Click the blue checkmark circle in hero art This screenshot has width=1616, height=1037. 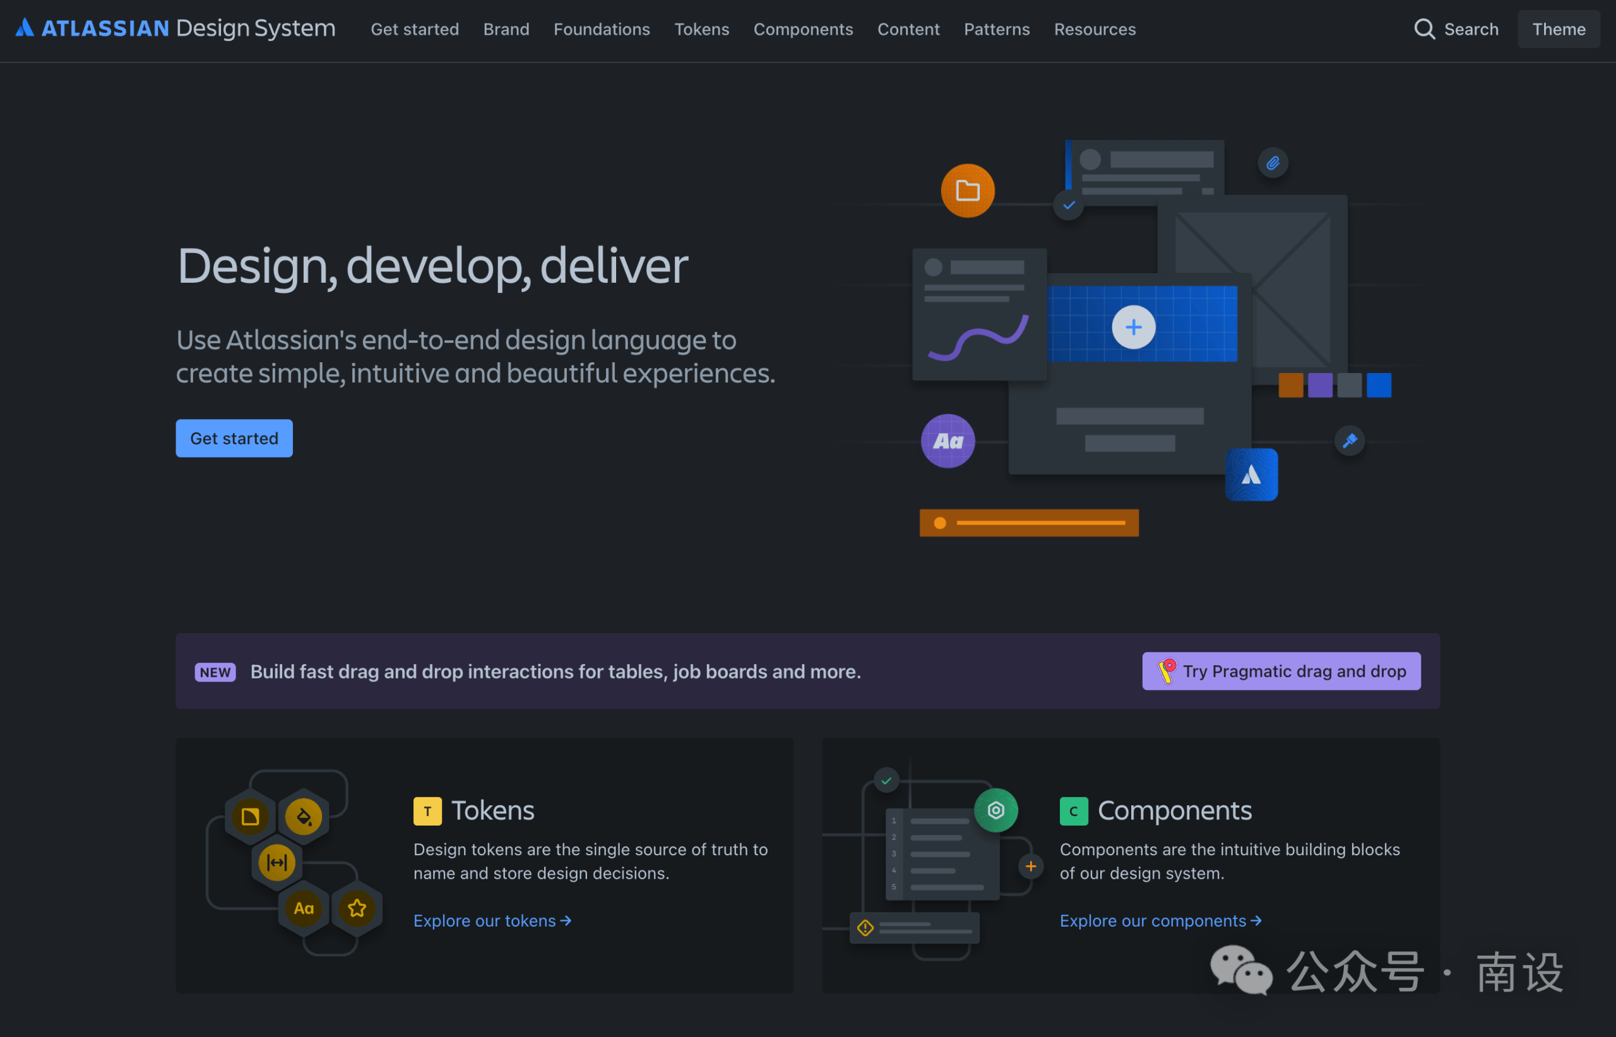click(1069, 204)
